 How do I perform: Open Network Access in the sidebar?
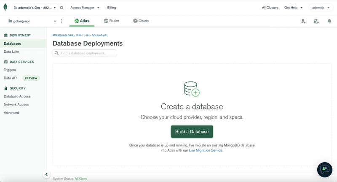(16, 104)
